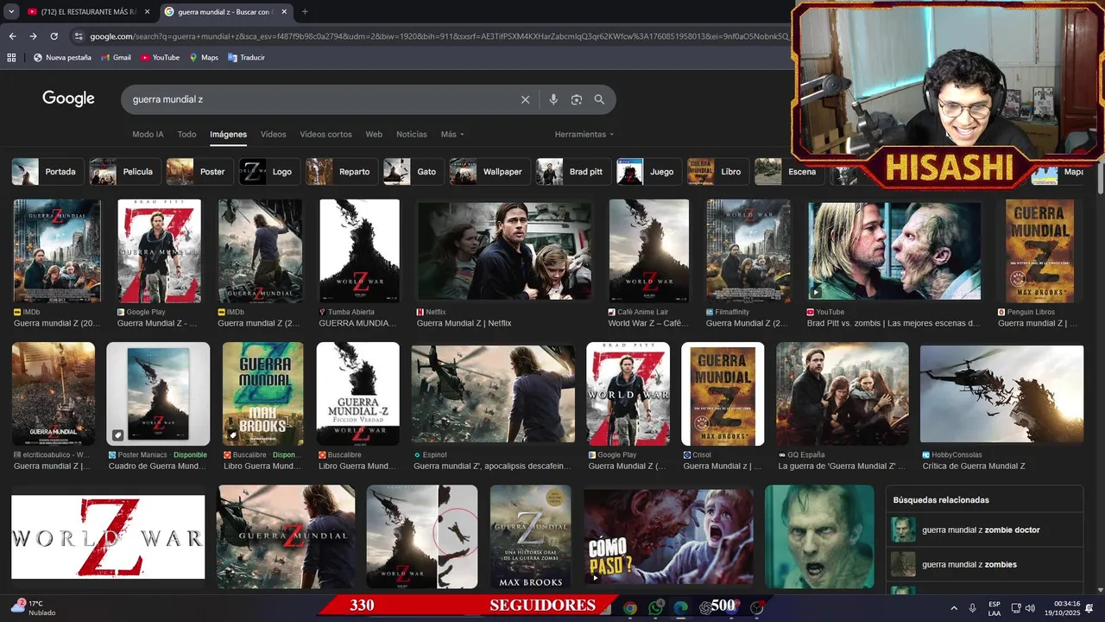Viewport: 1105px width, 622px height.
Task: Click the magnifier search button
Action: tap(599, 99)
